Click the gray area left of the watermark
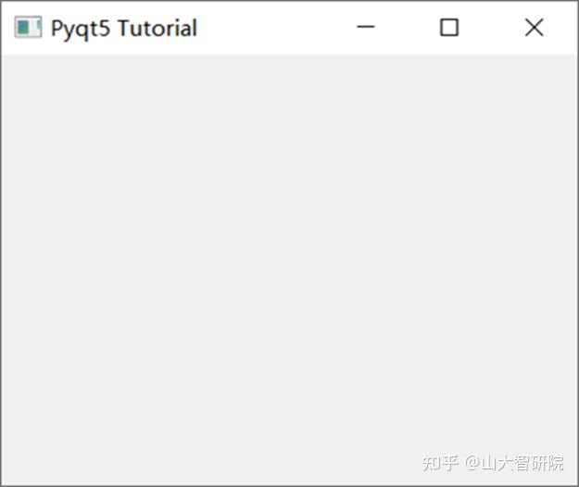The height and width of the screenshot is (487, 579). click(370, 463)
